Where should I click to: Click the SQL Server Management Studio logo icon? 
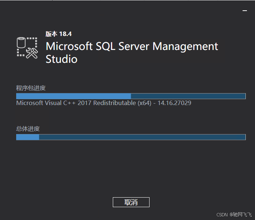[x=27, y=48]
